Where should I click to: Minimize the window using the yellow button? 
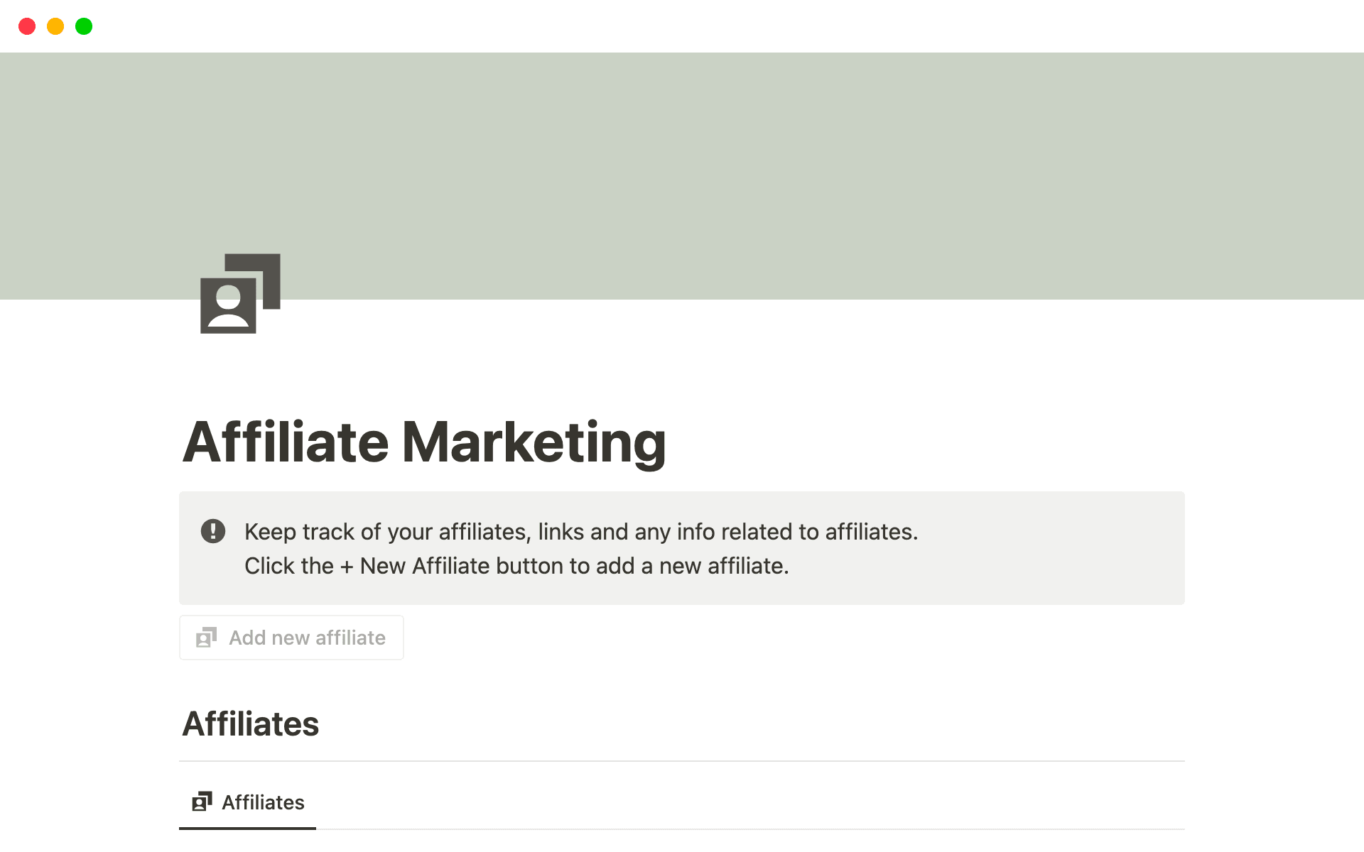pos(55,26)
